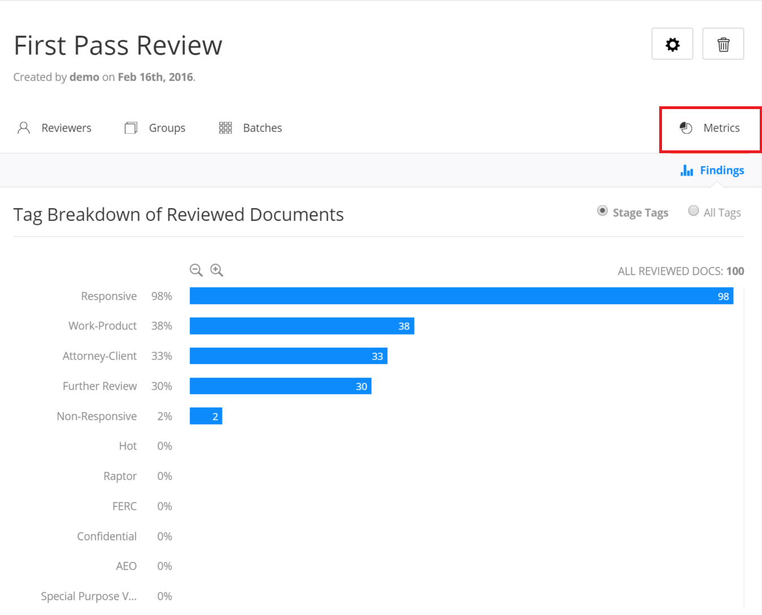The width and height of the screenshot is (762, 615).
Task: Click the Work-Product tag label
Action: click(103, 326)
